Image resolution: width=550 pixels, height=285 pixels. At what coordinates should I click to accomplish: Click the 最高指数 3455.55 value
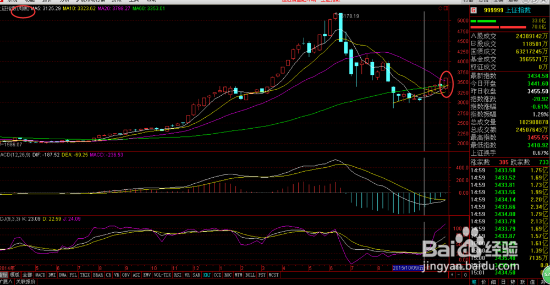537,137
